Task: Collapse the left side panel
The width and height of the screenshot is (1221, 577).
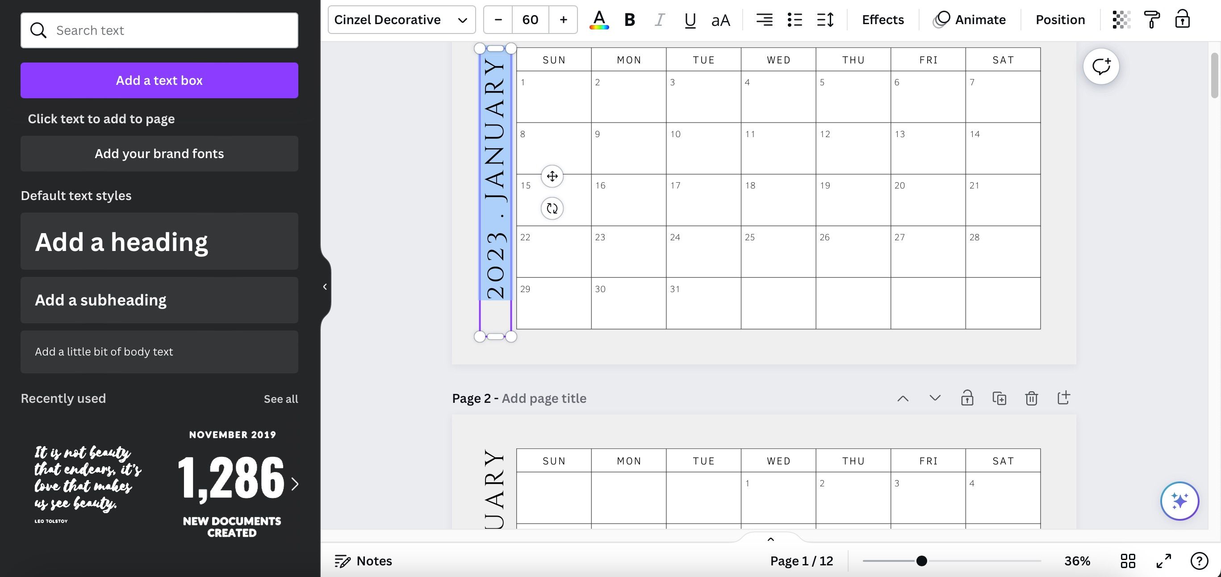Action: click(325, 286)
